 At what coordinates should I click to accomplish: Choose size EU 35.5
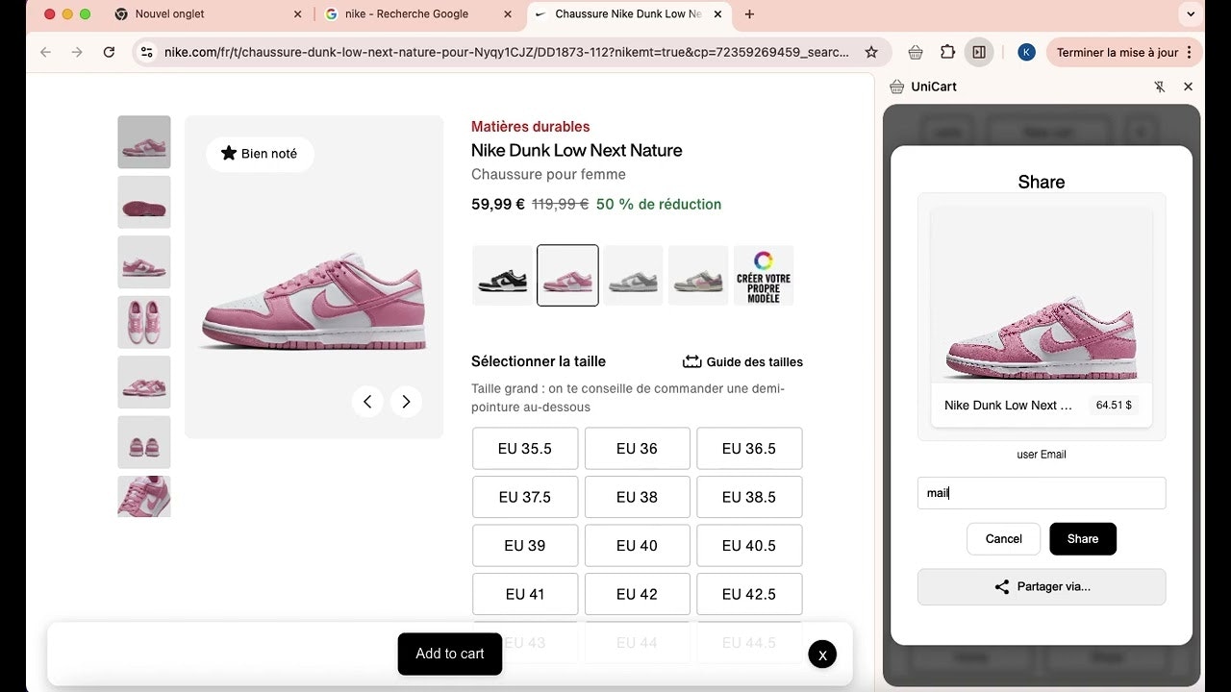(x=525, y=449)
